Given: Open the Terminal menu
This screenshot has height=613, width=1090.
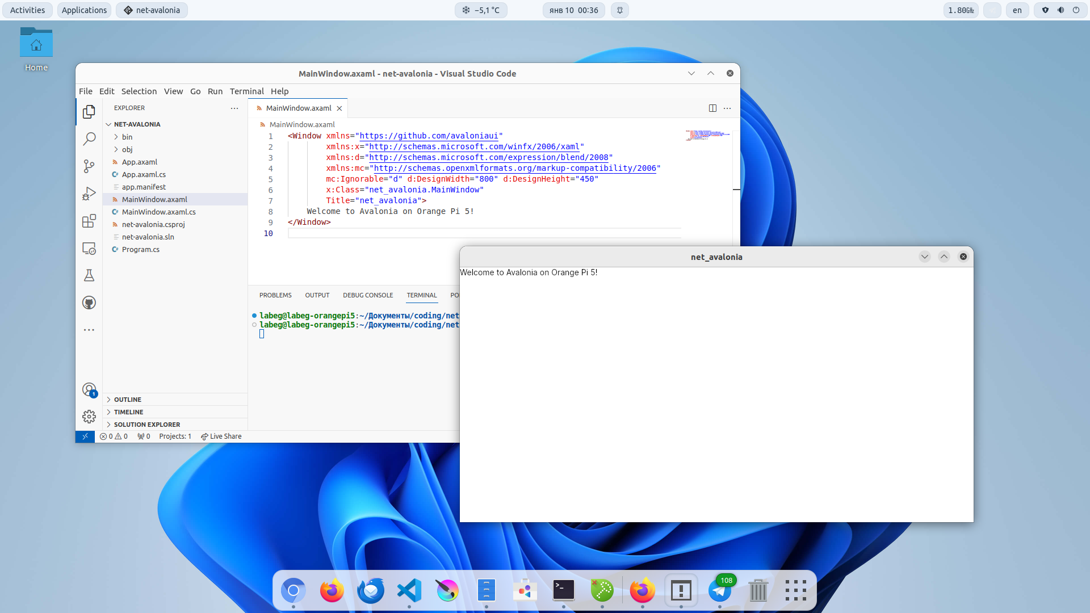Looking at the screenshot, I should [x=247, y=91].
